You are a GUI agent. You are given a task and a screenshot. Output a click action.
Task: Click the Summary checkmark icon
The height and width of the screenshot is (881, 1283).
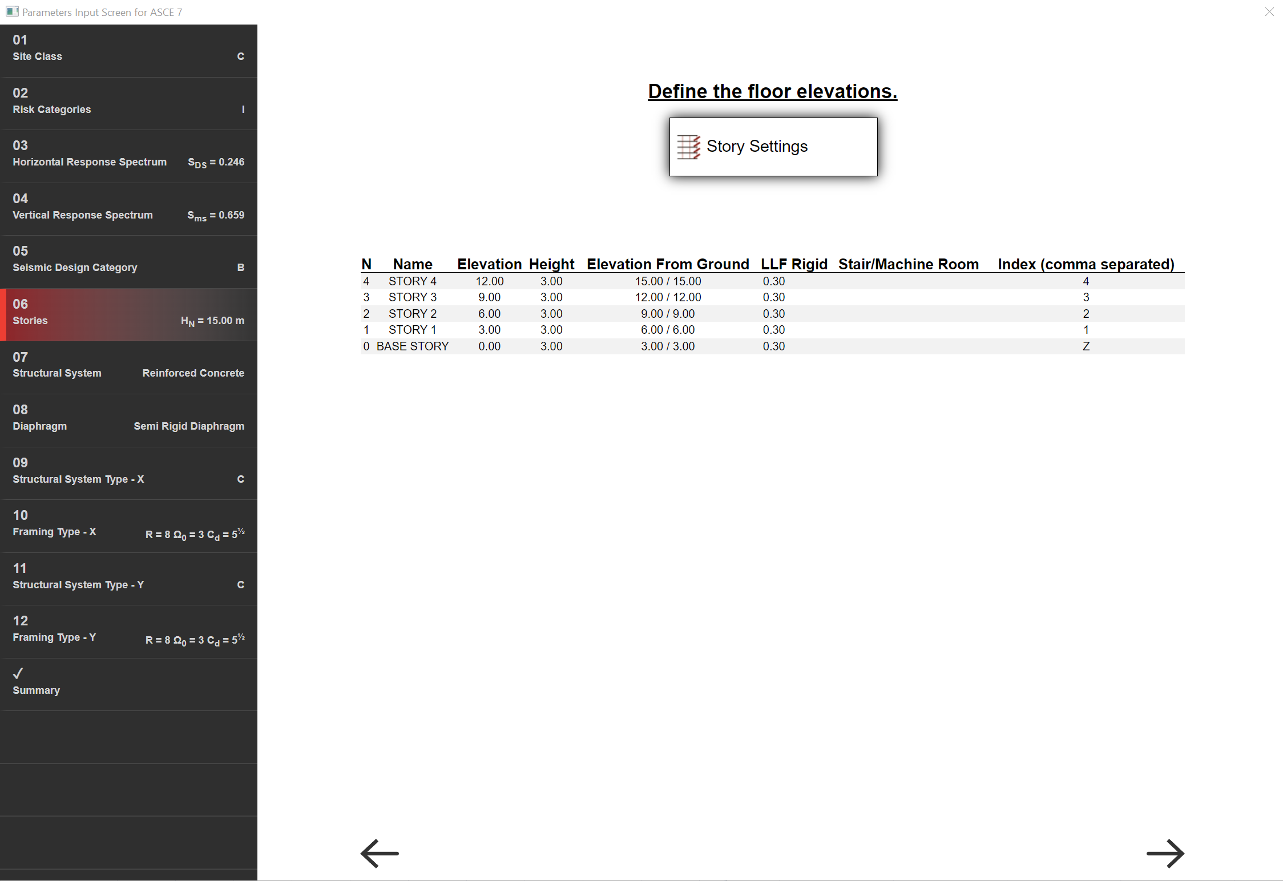point(18,673)
